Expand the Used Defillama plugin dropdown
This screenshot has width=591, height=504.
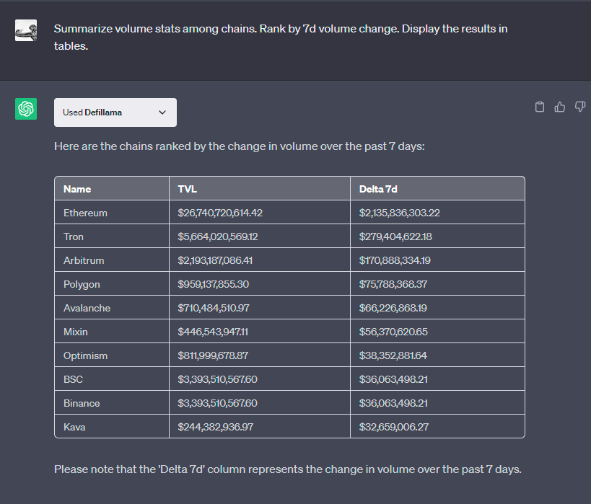pyautogui.click(x=115, y=112)
